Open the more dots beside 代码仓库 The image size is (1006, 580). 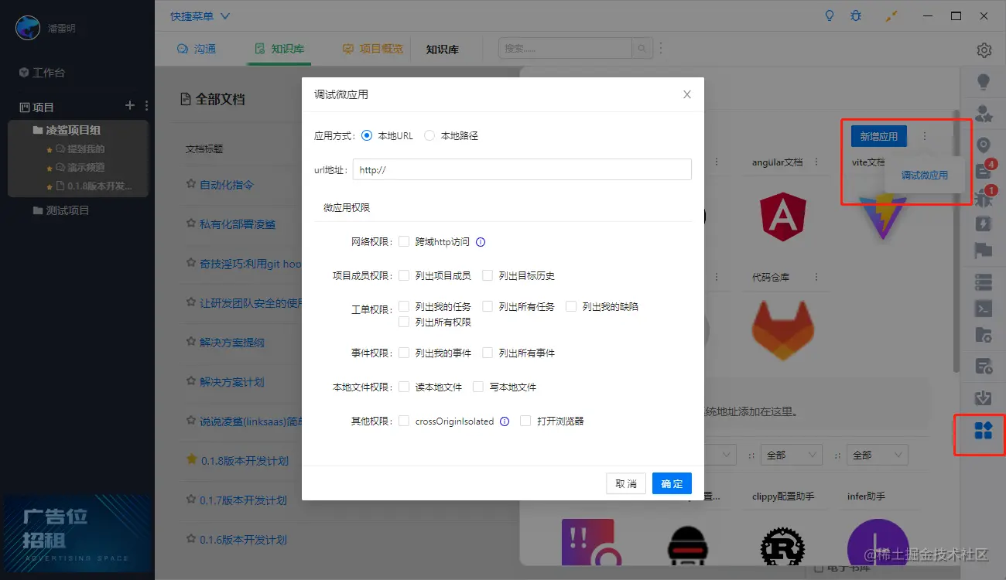point(816,277)
